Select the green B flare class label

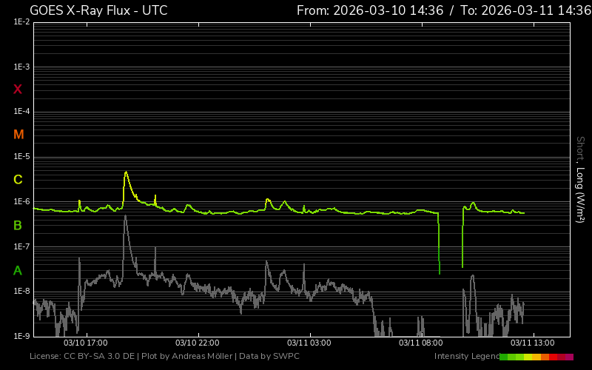click(x=18, y=225)
